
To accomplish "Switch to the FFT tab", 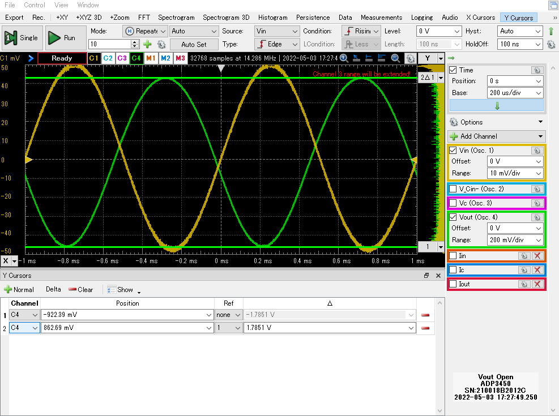I will click(144, 18).
